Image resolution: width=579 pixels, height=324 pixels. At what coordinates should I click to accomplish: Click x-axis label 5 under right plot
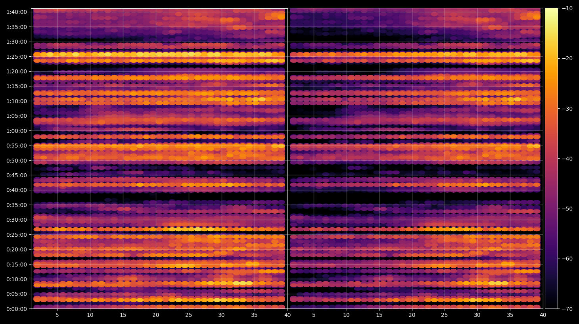coord(314,315)
